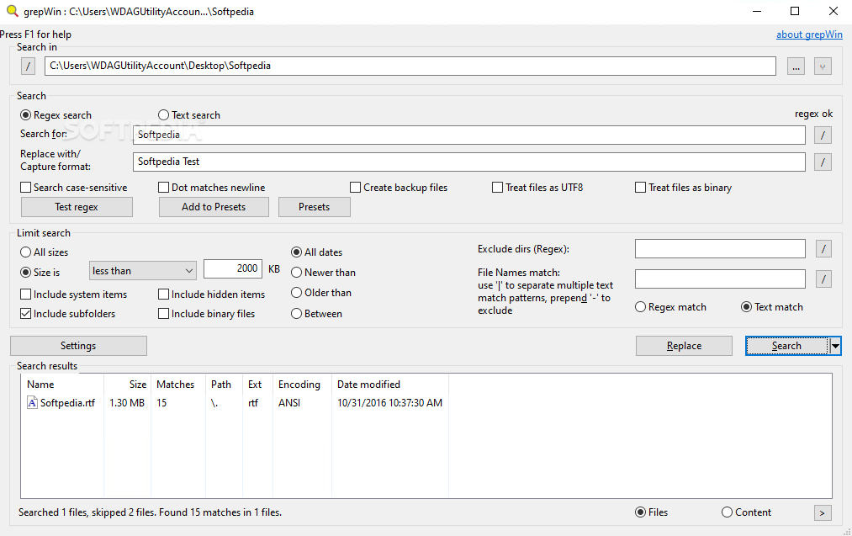Open the Presets button
The image size is (852, 536).
[314, 207]
